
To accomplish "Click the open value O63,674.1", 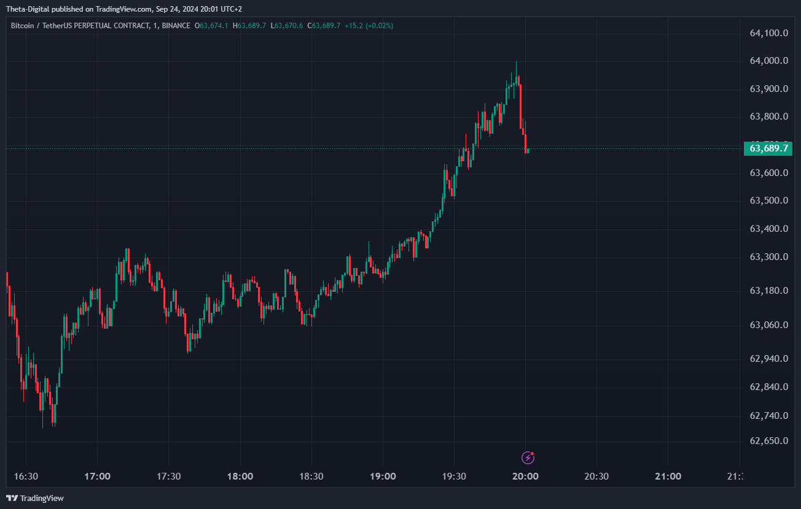I will (212, 26).
